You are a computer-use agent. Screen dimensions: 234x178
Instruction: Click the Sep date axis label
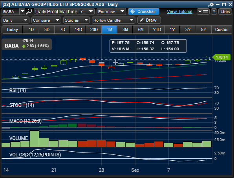pos(135,170)
